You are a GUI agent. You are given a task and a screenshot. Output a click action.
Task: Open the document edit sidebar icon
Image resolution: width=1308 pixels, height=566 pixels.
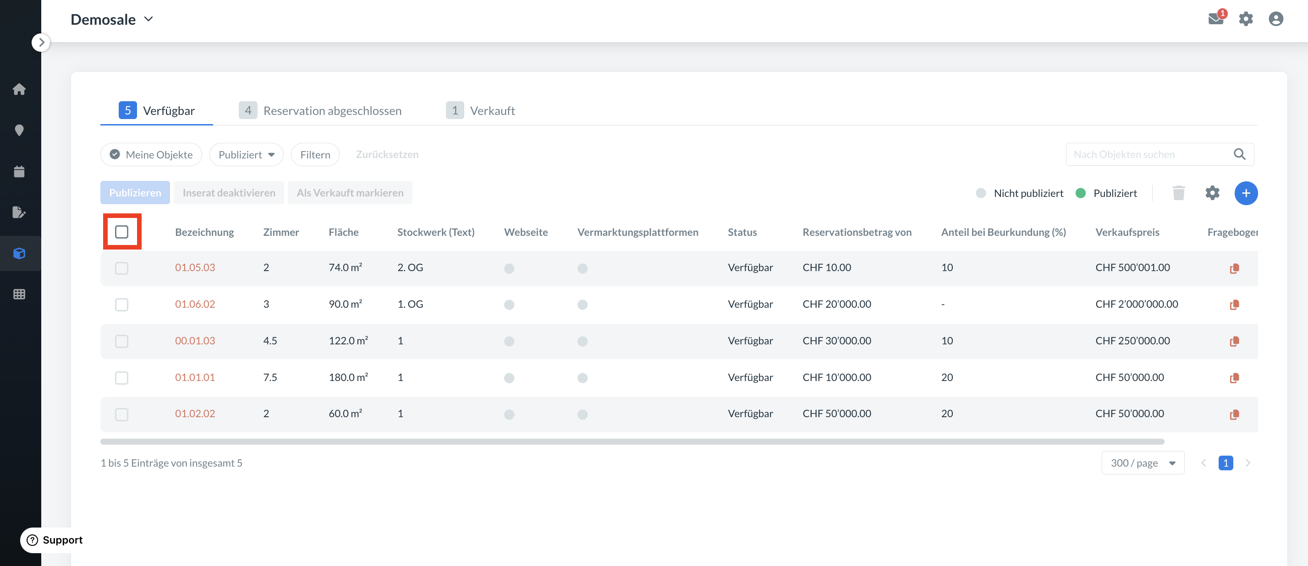coord(19,212)
